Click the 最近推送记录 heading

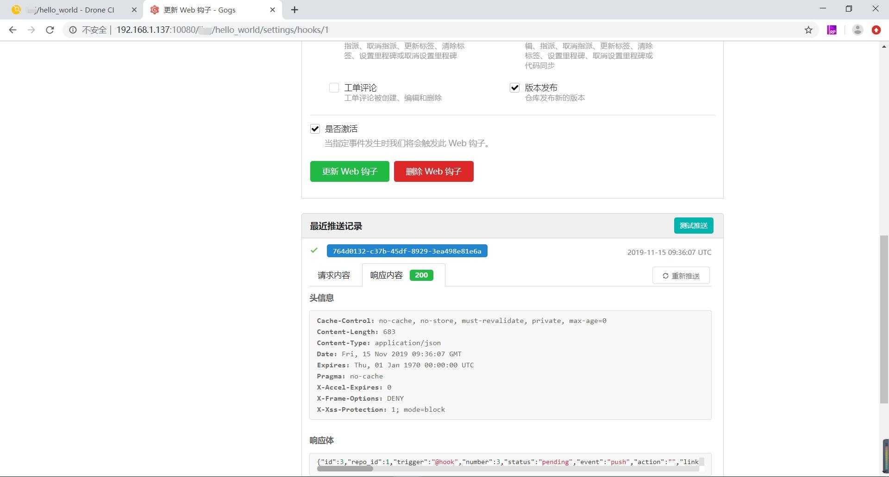click(336, 226)
